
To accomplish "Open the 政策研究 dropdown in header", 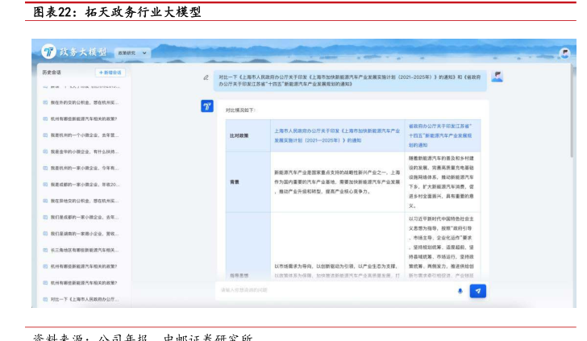I will (x=133, y=52).
